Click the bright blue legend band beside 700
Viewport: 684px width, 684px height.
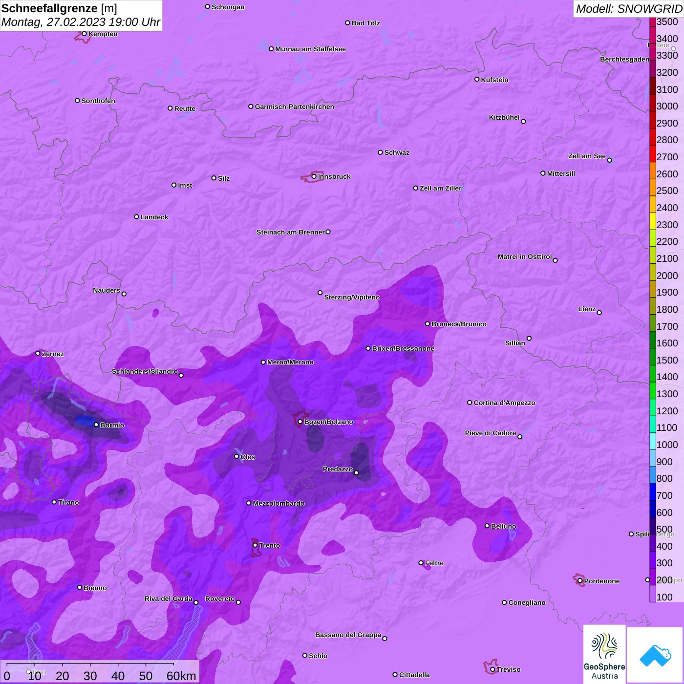pos(653,492)
